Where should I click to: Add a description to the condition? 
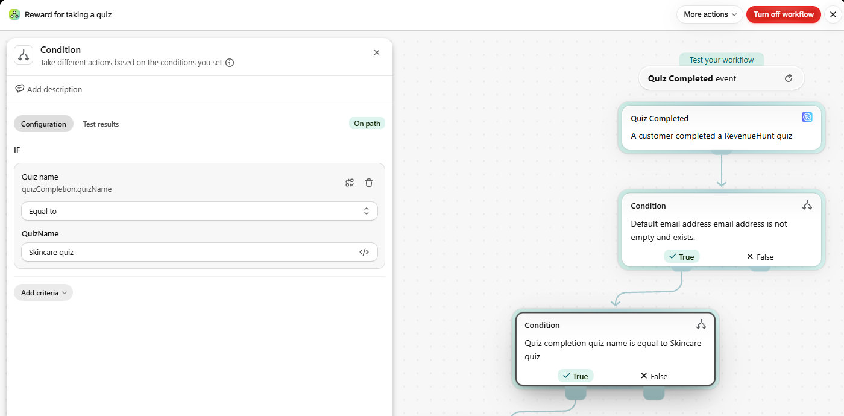[x=48, y=89]
